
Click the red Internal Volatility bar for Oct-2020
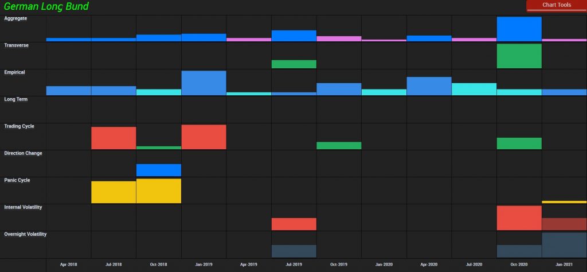[519, 218]
